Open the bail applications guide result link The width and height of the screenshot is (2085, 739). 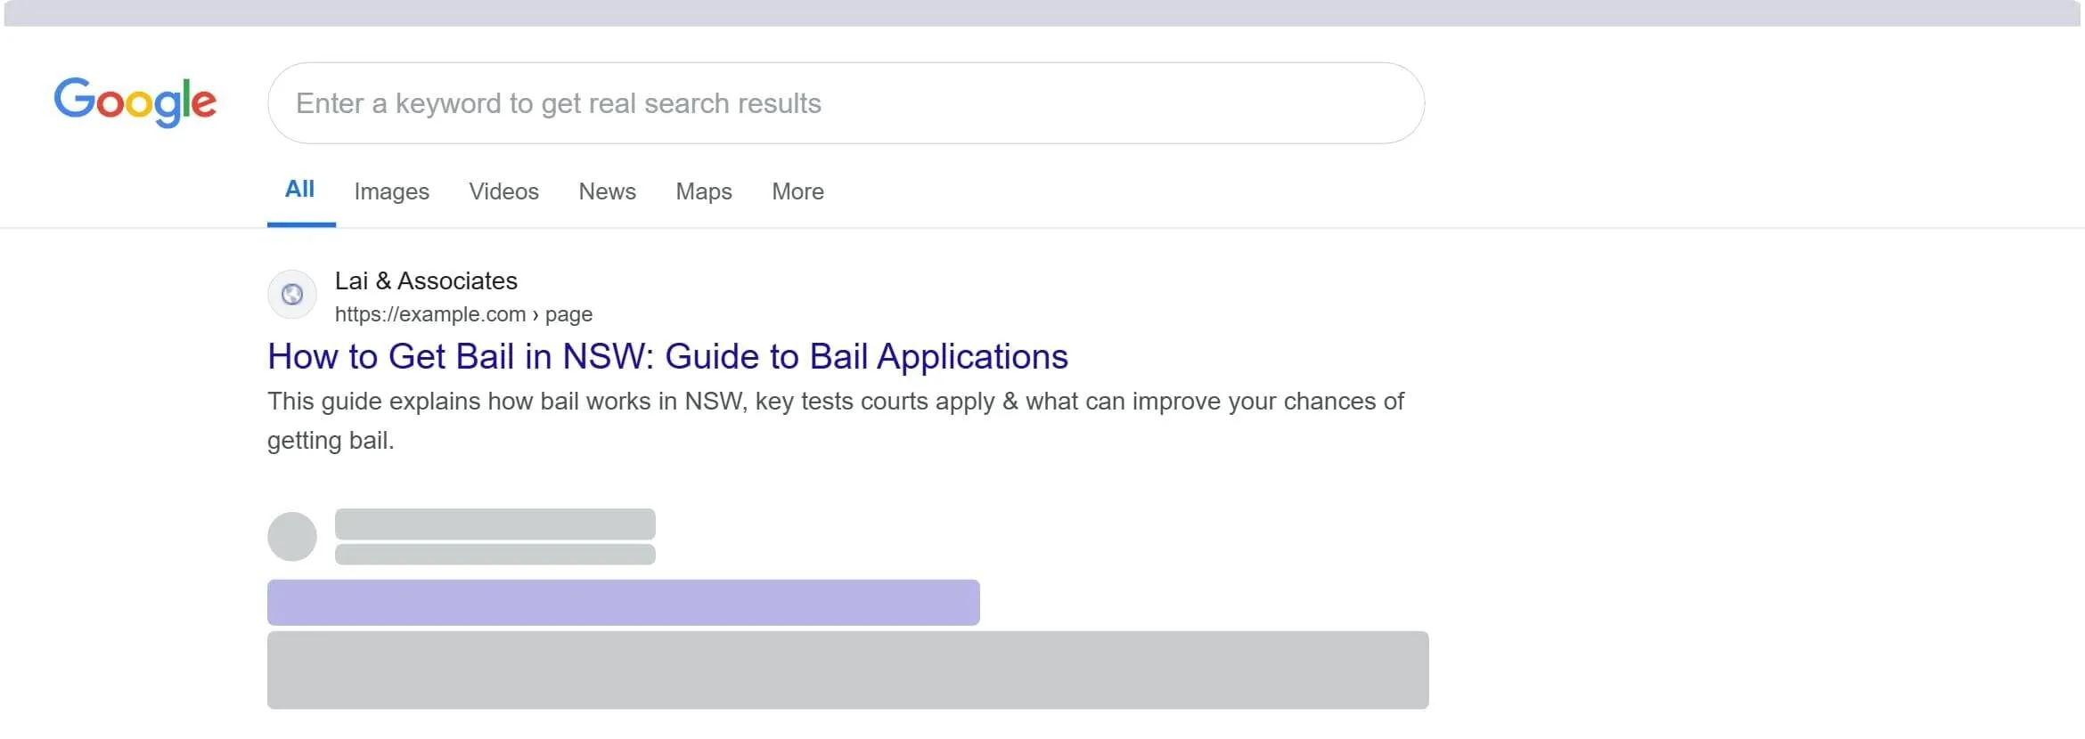tap(666, 356)
